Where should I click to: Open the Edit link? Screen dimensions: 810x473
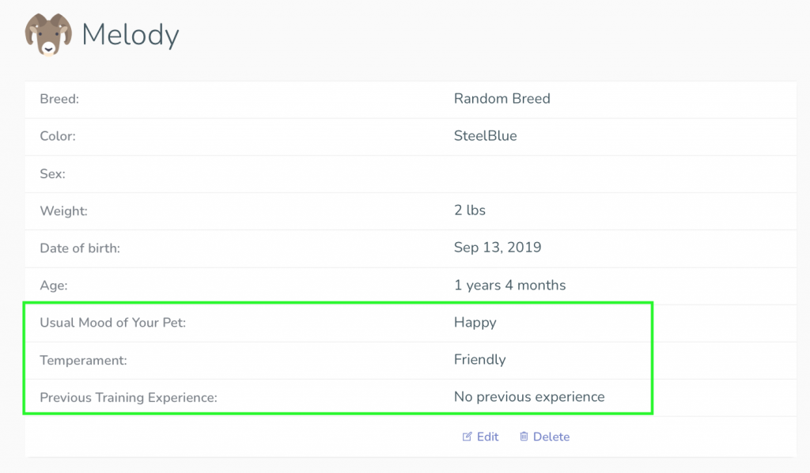tap(480, 437)
